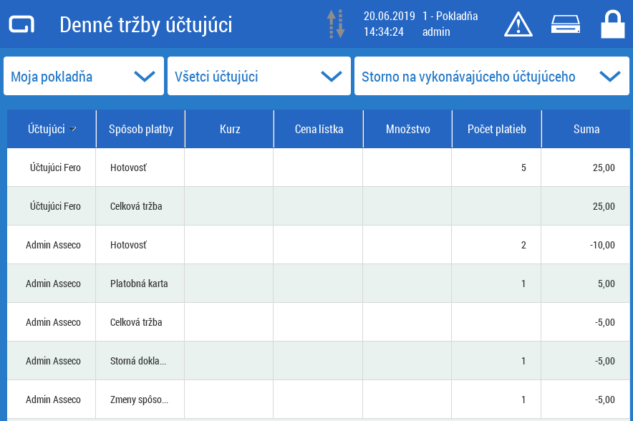
Task: Sort by Spôsob platby column header
Action: [140, 130]
